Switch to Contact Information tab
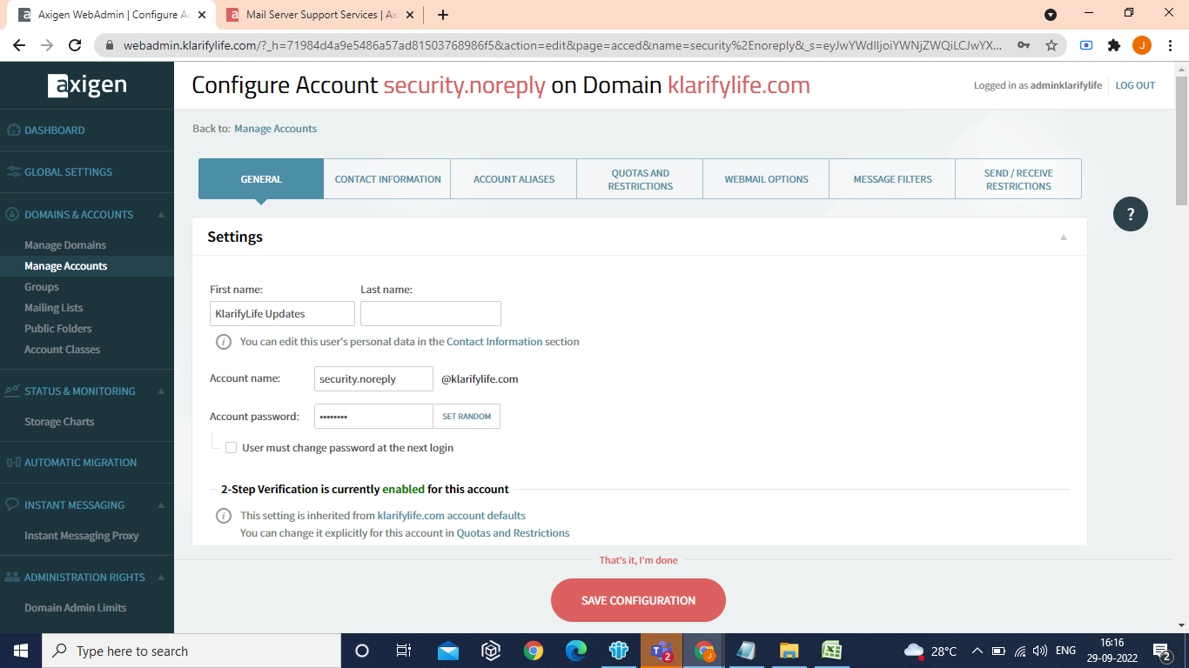The width and height of the screenshot is (1189, 668). pyautogui.click(x=387, y=179)
